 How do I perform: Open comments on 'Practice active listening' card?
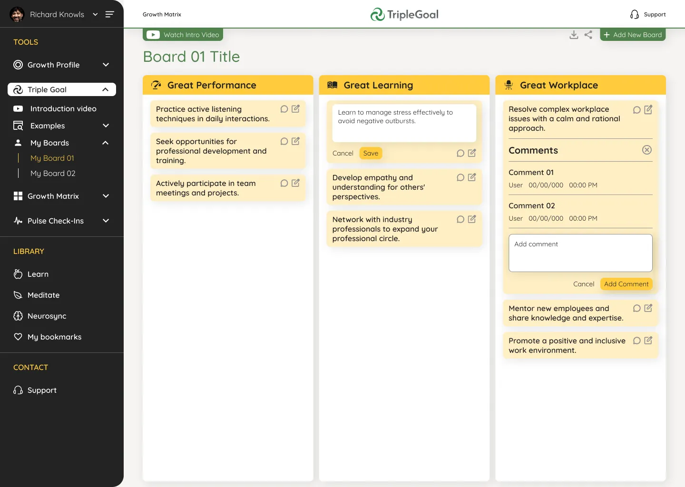pyautogui.click(x=284, y=109)
